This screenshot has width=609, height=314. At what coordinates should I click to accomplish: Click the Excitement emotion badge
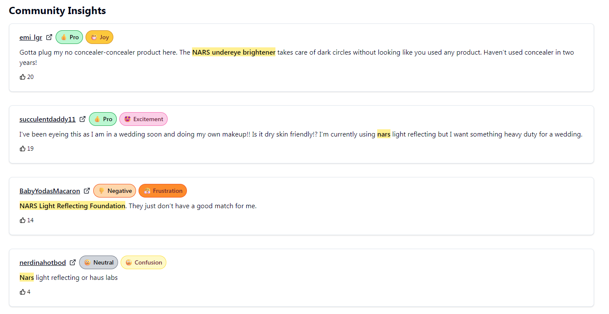coord(143,119)
